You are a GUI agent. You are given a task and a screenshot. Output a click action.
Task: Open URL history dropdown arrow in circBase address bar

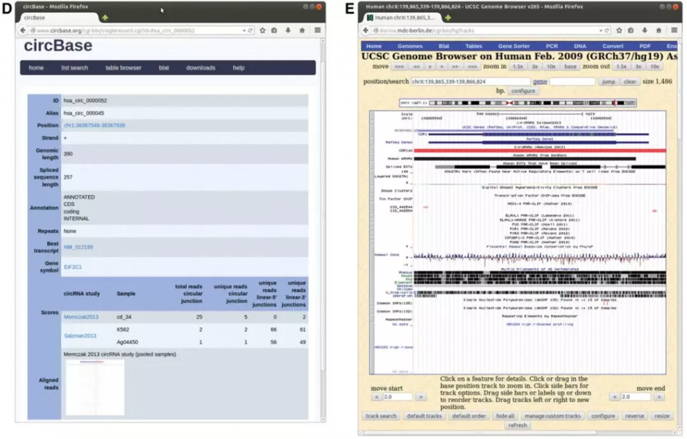tap(244, 31)
